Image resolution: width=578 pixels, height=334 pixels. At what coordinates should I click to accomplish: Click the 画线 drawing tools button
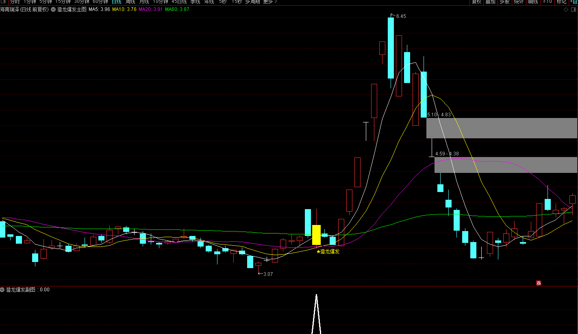(532, 2)
